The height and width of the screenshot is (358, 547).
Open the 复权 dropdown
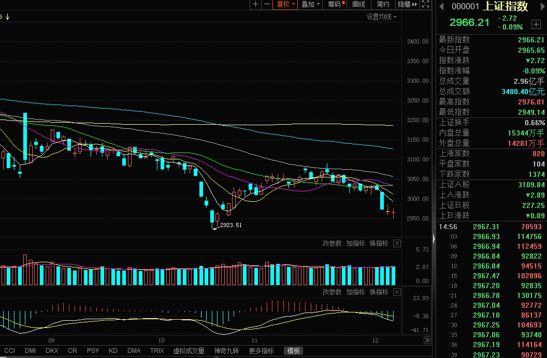286,5
